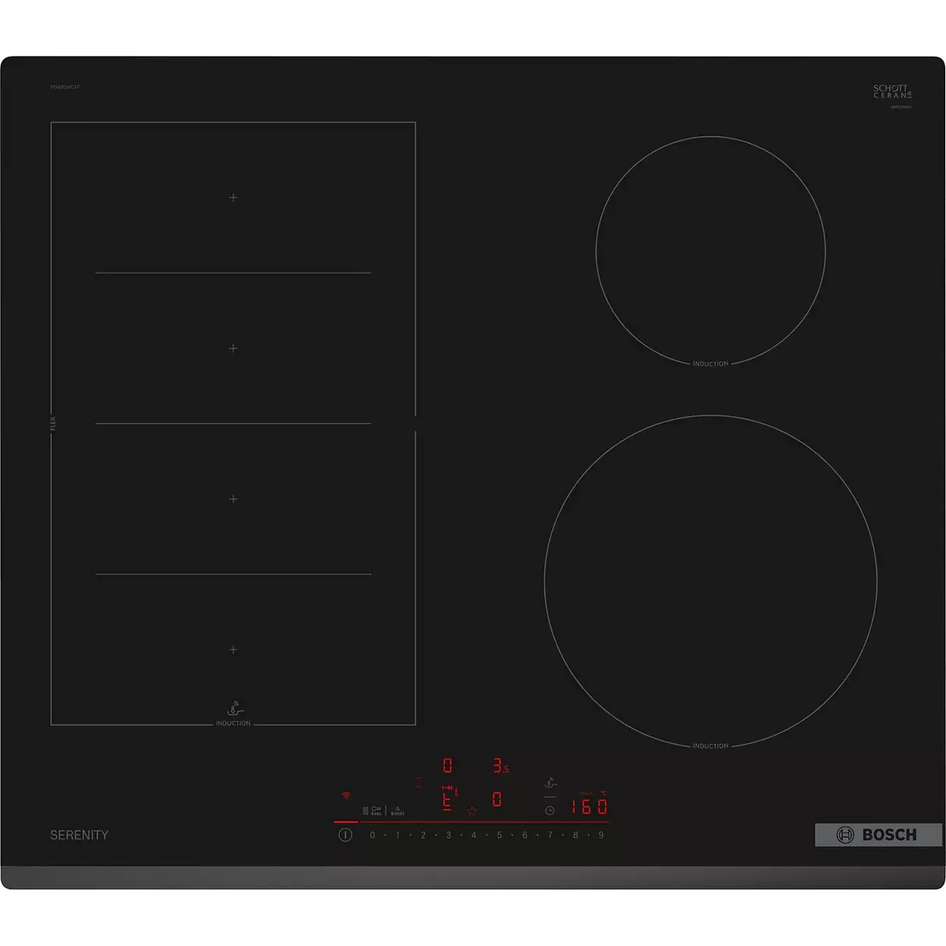
Task: Tap the pause symbol beside the 4sec key
Action: (x=365, y=810)
